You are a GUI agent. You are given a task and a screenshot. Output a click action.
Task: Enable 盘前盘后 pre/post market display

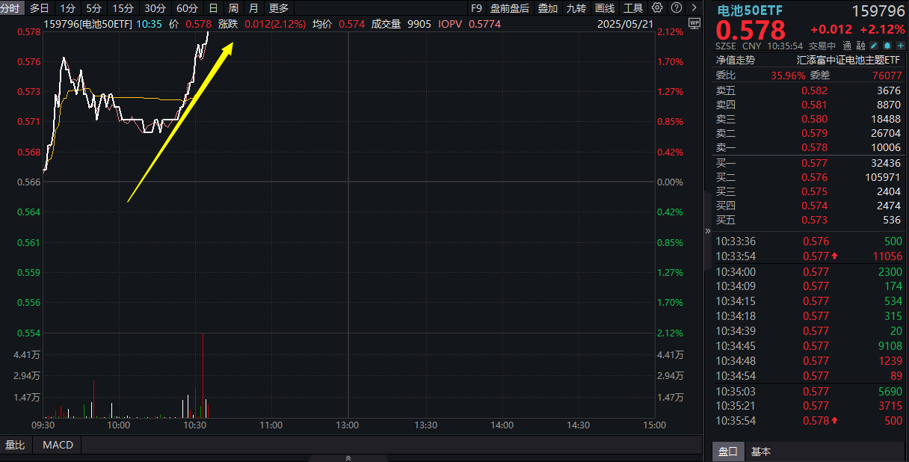coord(511,8)
